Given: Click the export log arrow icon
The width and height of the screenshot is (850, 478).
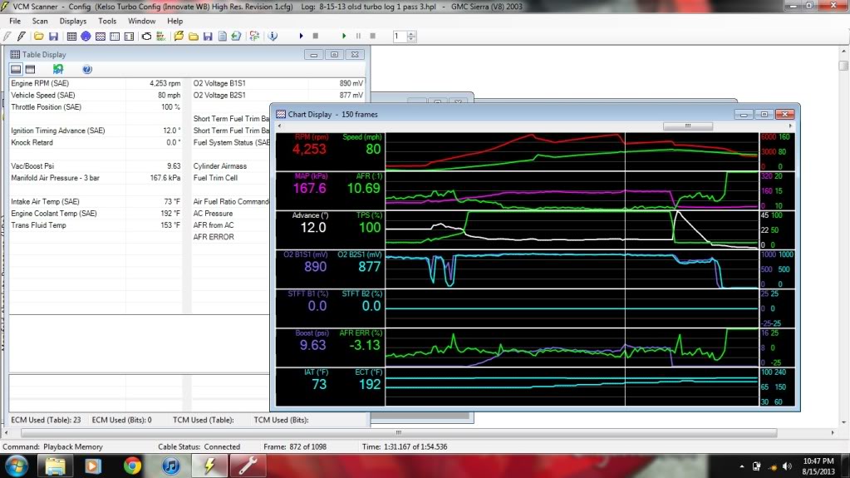Looking at the screenshot, I should tap(236, 37).
